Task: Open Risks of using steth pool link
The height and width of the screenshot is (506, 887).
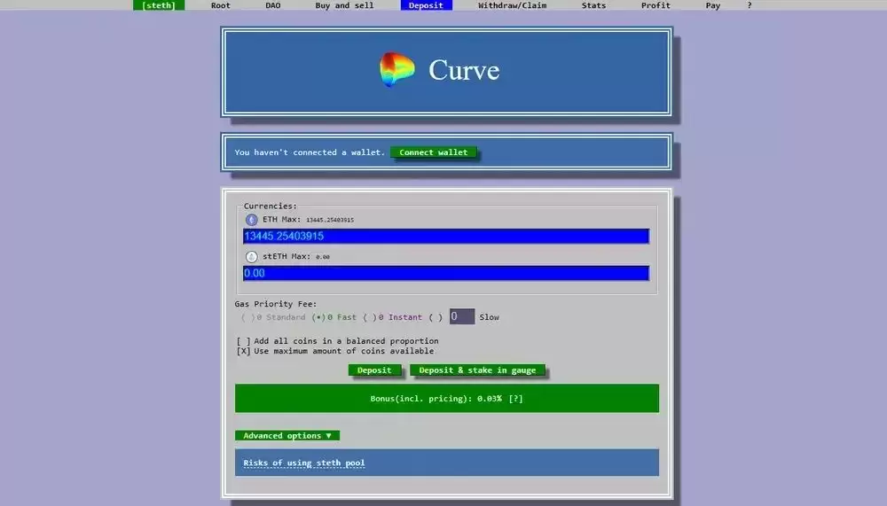Action: tap(304, 463)
